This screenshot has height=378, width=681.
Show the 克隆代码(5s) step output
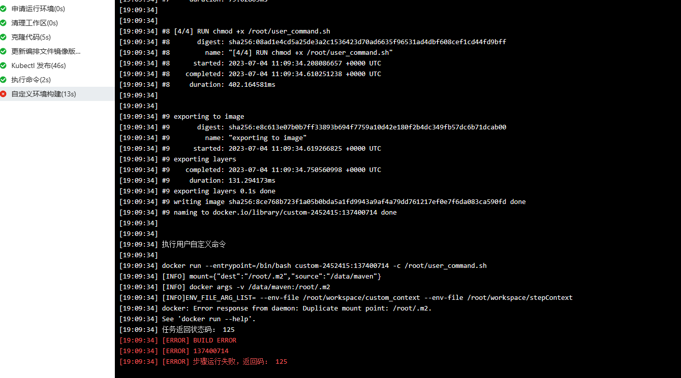(x=57, y=37)
